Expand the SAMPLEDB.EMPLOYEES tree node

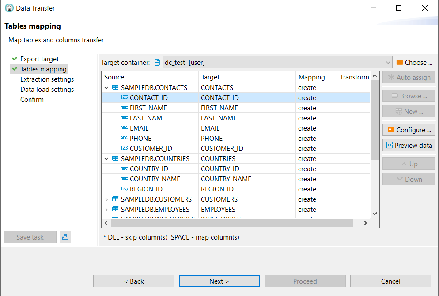(x=106, y=209)
